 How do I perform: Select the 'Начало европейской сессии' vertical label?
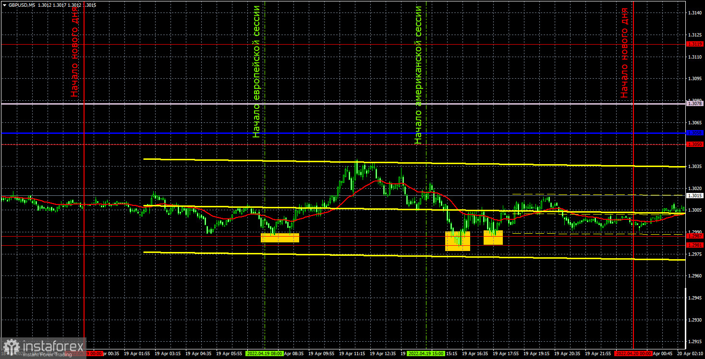257,72
